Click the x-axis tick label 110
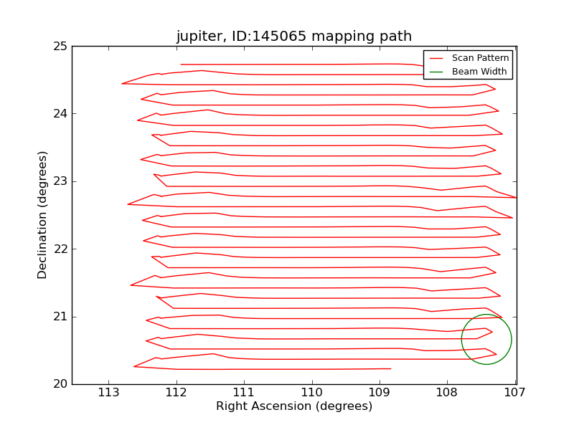This screenshot has width=574, height=430. 312,393
